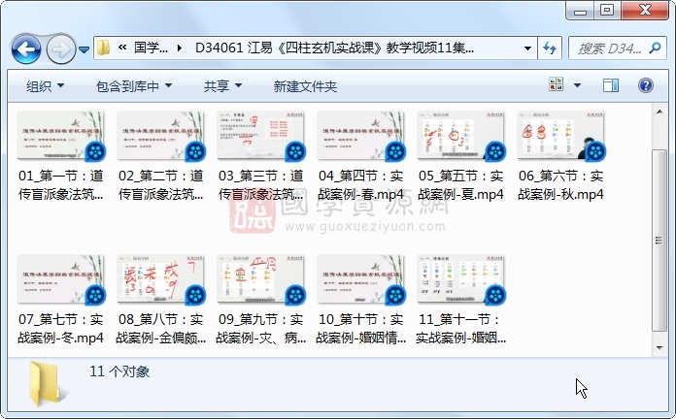Viewport: 676px width, 419px height.
Task: Open the 包含到库中 menu
Action: 134,86
